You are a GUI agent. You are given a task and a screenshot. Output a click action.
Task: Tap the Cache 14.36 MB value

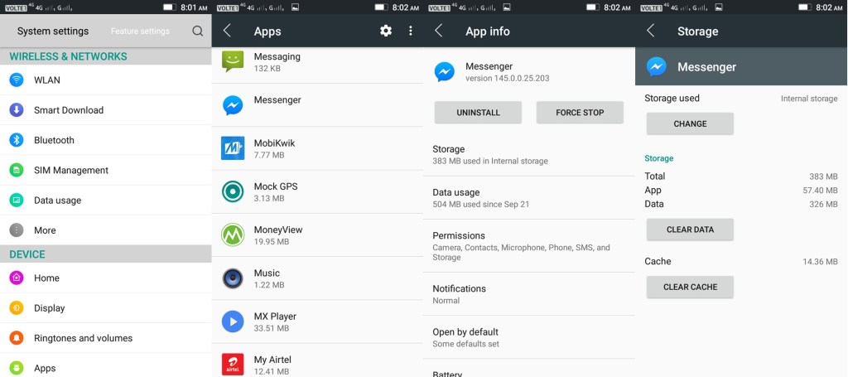pyautogui.click(x=821, y=262)
